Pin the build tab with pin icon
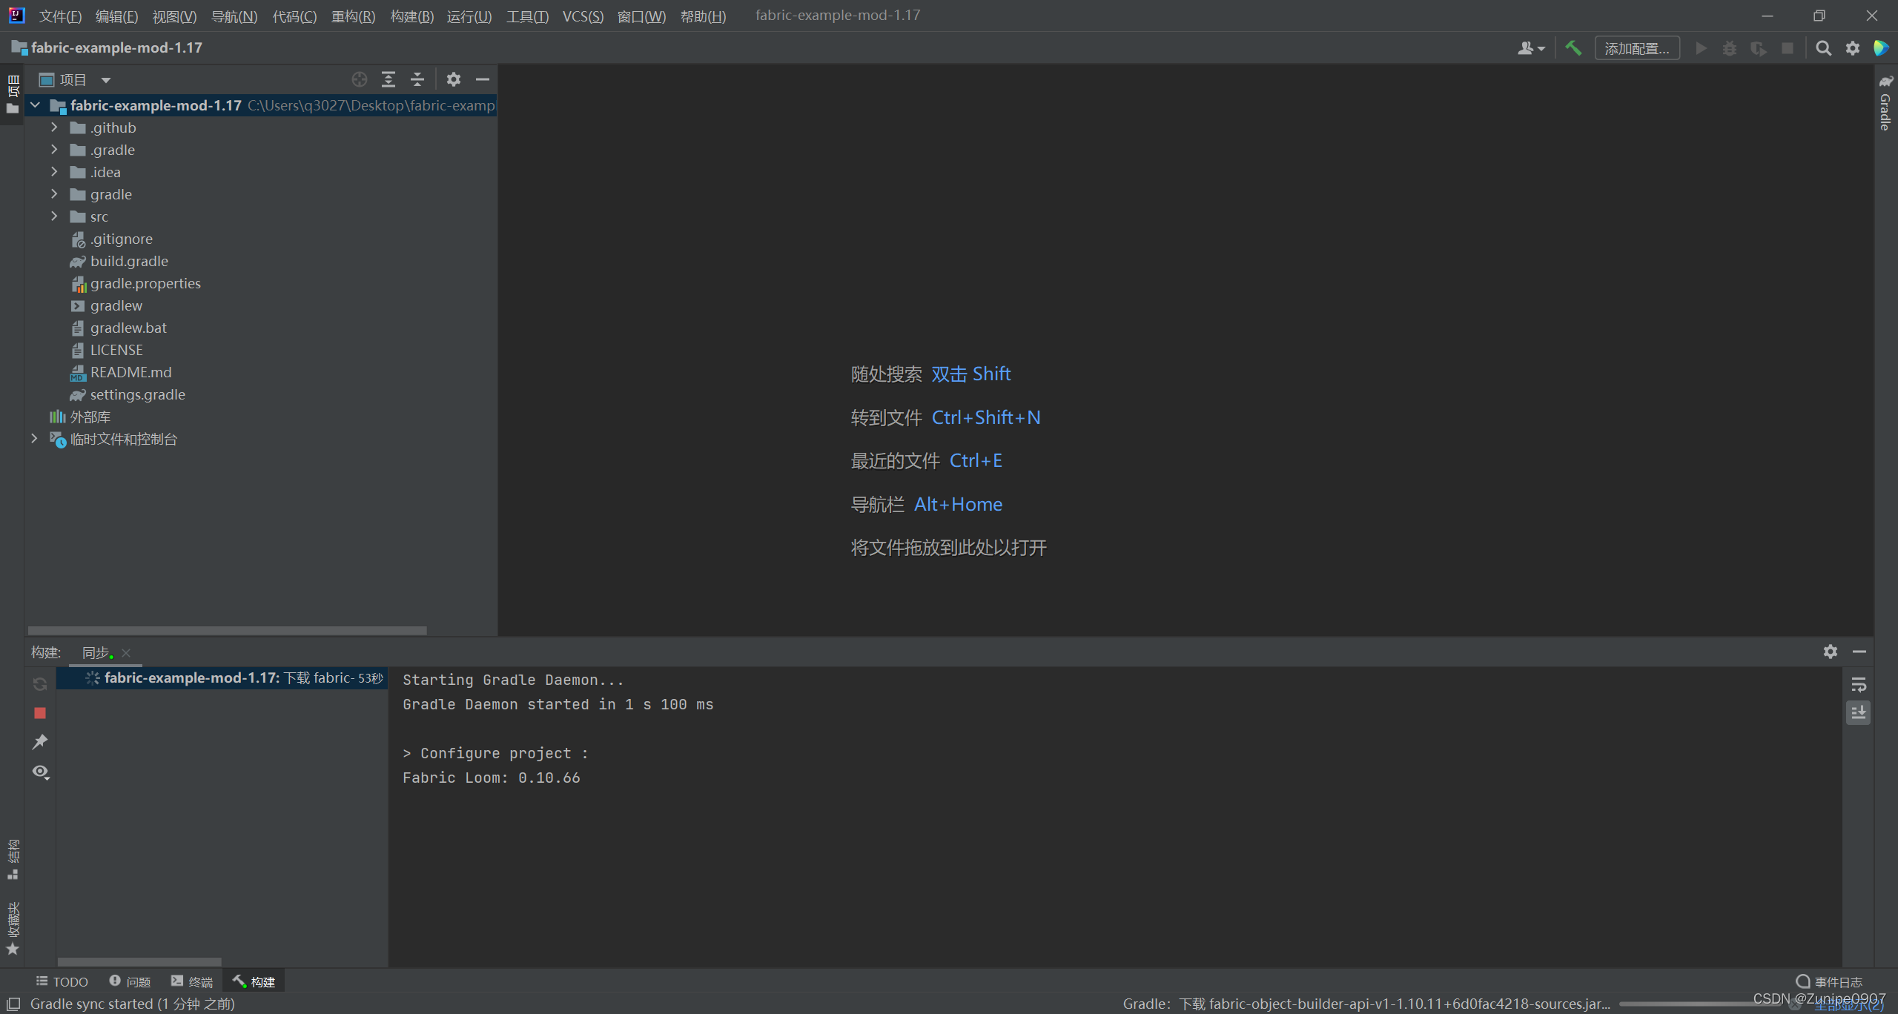1898x1014 pixels. (x=40, y=742)
